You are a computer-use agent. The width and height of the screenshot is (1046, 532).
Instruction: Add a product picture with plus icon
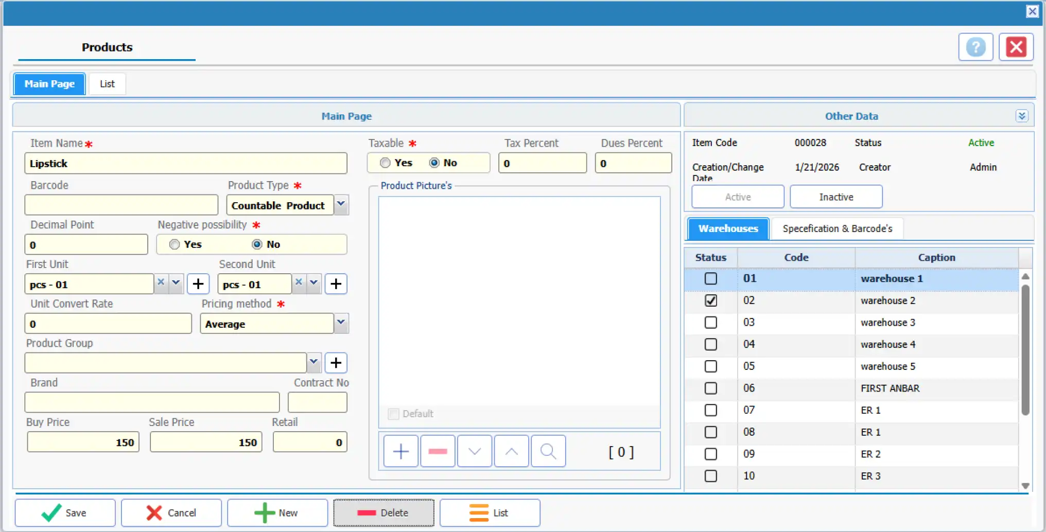400,451
